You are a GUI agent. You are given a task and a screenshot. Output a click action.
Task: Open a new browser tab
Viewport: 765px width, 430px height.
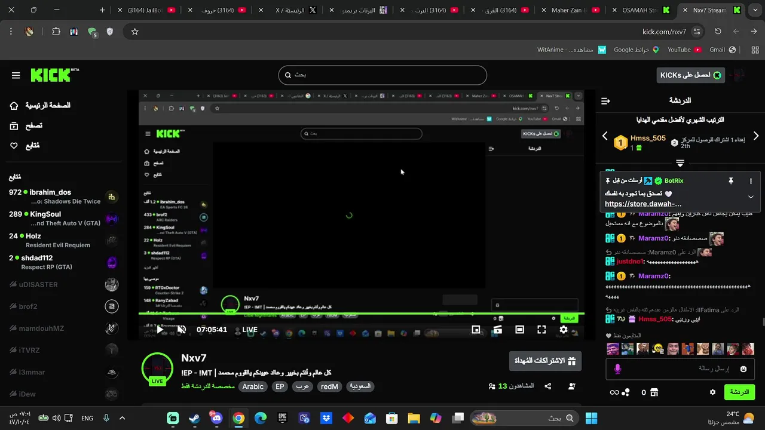pos(102,10)
